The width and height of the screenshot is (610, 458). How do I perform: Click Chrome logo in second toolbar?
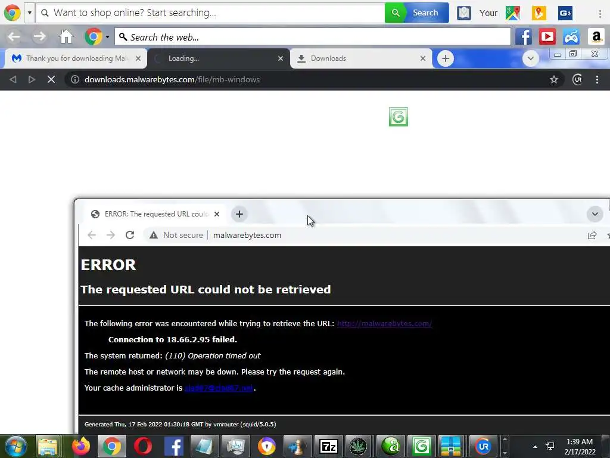pos(94,37)
